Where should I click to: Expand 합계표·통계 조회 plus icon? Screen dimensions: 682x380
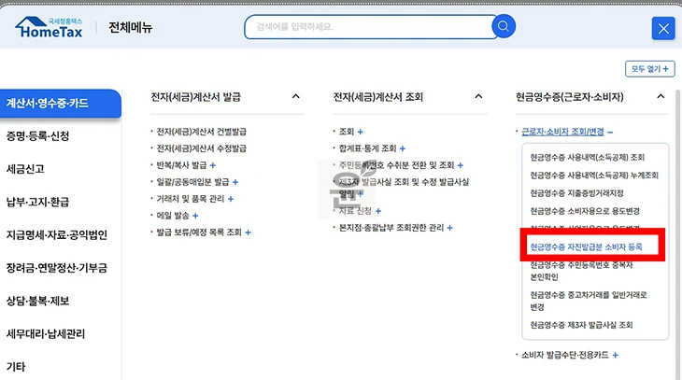403,148
